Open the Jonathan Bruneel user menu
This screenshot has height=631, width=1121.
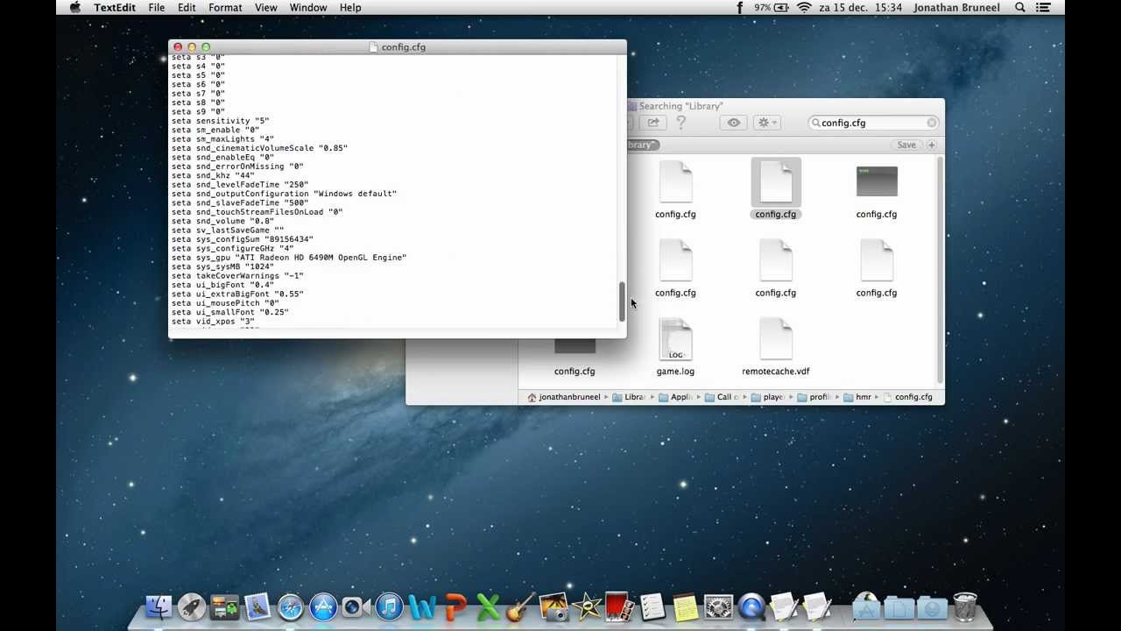957,7
